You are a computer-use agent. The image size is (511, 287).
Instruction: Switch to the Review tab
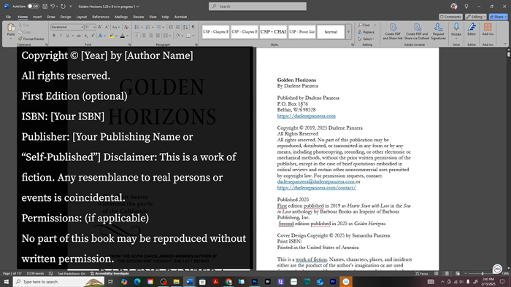[139, 17]
